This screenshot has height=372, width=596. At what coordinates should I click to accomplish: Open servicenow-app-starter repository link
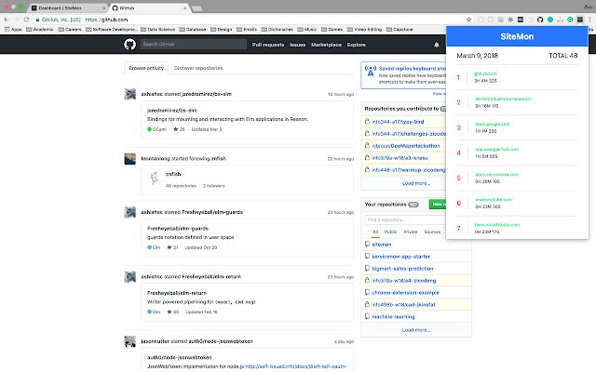(401, 257)
